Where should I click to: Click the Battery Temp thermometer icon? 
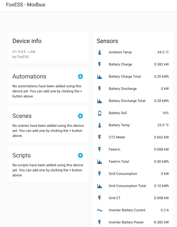tap(100, 125)
